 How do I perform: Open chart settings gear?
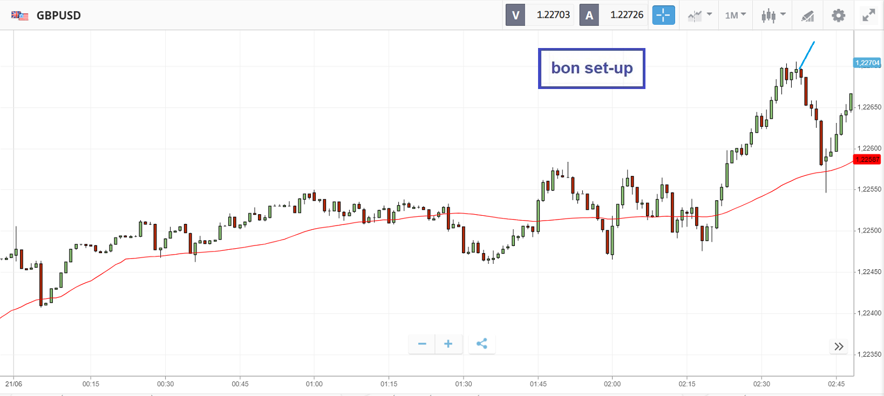[x=838, y=15]
